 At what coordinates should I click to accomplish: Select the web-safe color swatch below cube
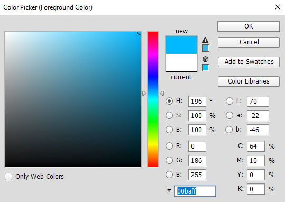click(x=206, y=68)
